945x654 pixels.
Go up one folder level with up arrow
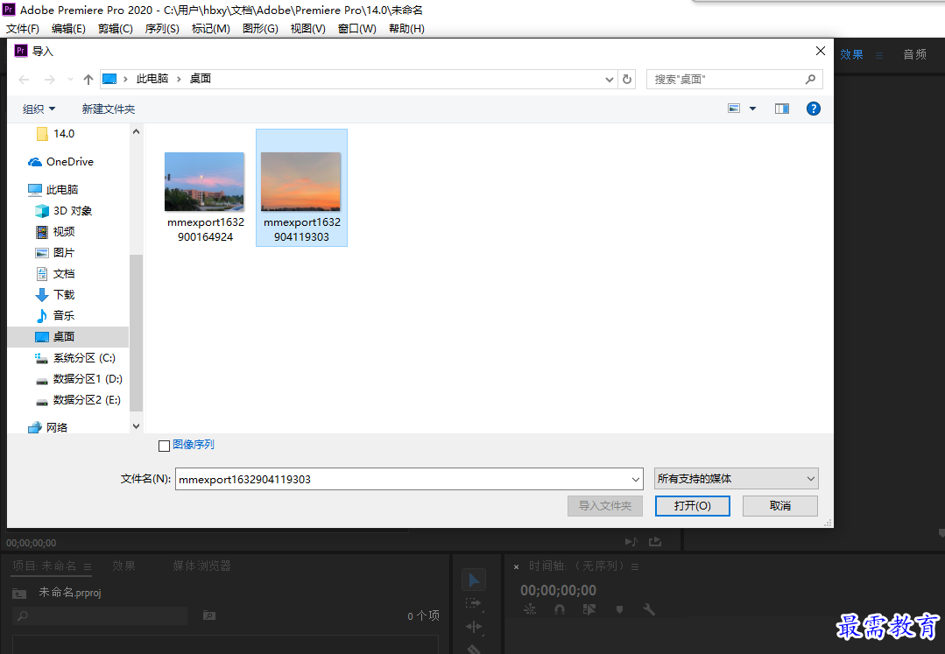[88, 80]
